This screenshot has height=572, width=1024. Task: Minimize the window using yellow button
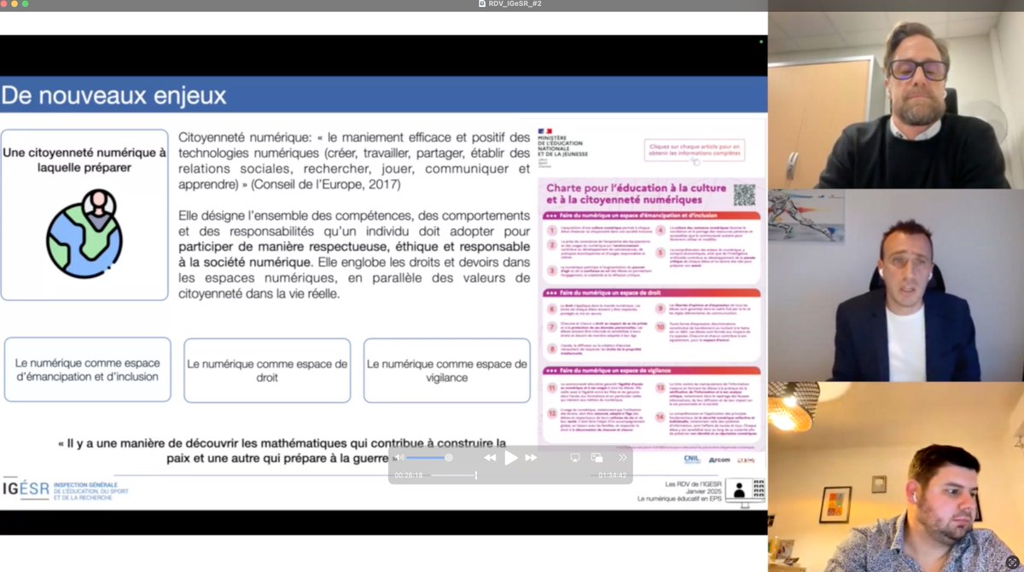click(15, 3)
